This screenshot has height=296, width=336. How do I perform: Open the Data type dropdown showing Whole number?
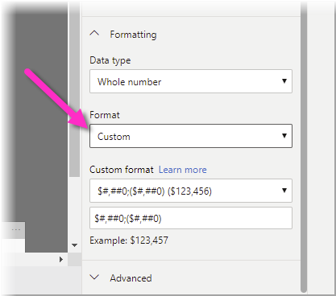point(191,81)
